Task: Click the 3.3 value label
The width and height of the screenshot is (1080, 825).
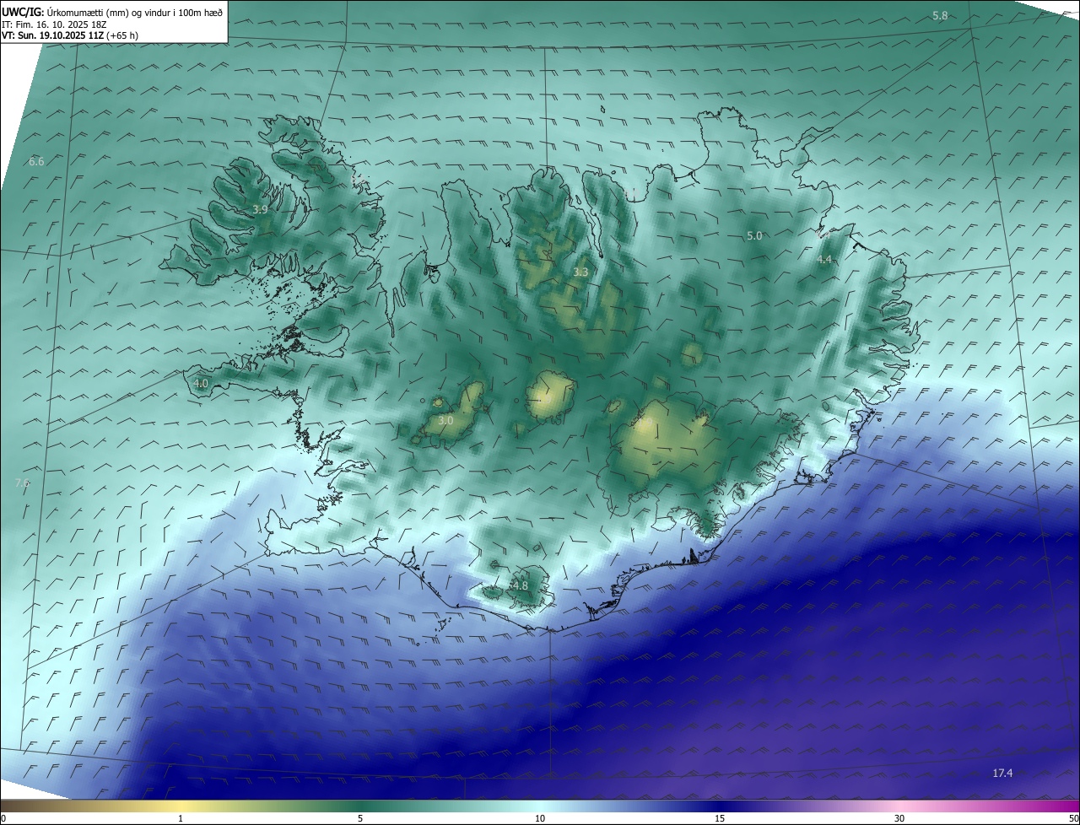Action: tap(580, 272)
